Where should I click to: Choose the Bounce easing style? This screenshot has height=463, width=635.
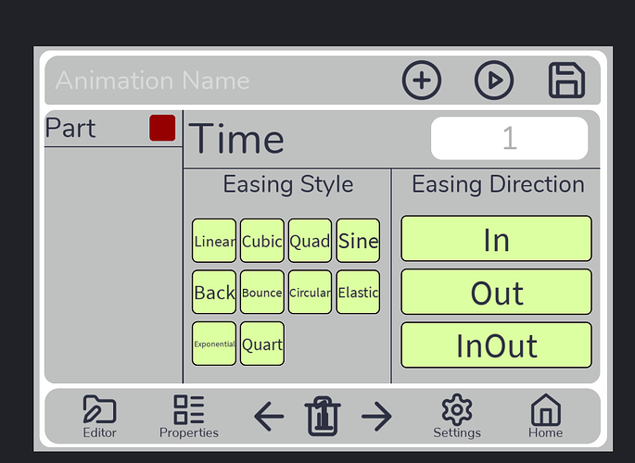(261, 293)
